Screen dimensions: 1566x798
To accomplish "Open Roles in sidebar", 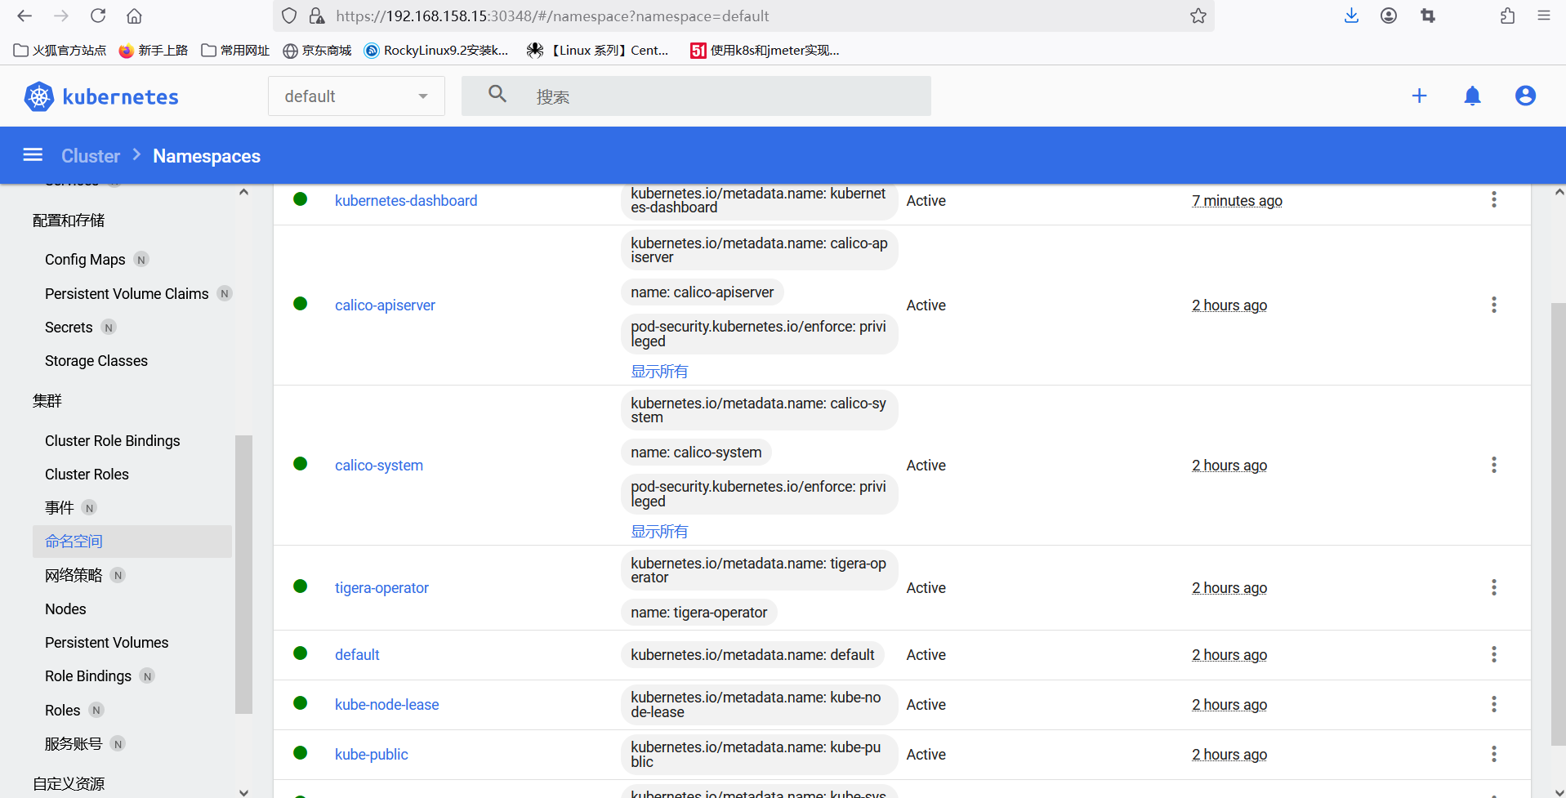I will point(63,711).
